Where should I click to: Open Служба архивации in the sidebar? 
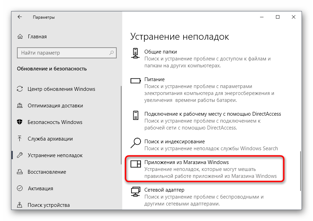(x=50, y=139)
